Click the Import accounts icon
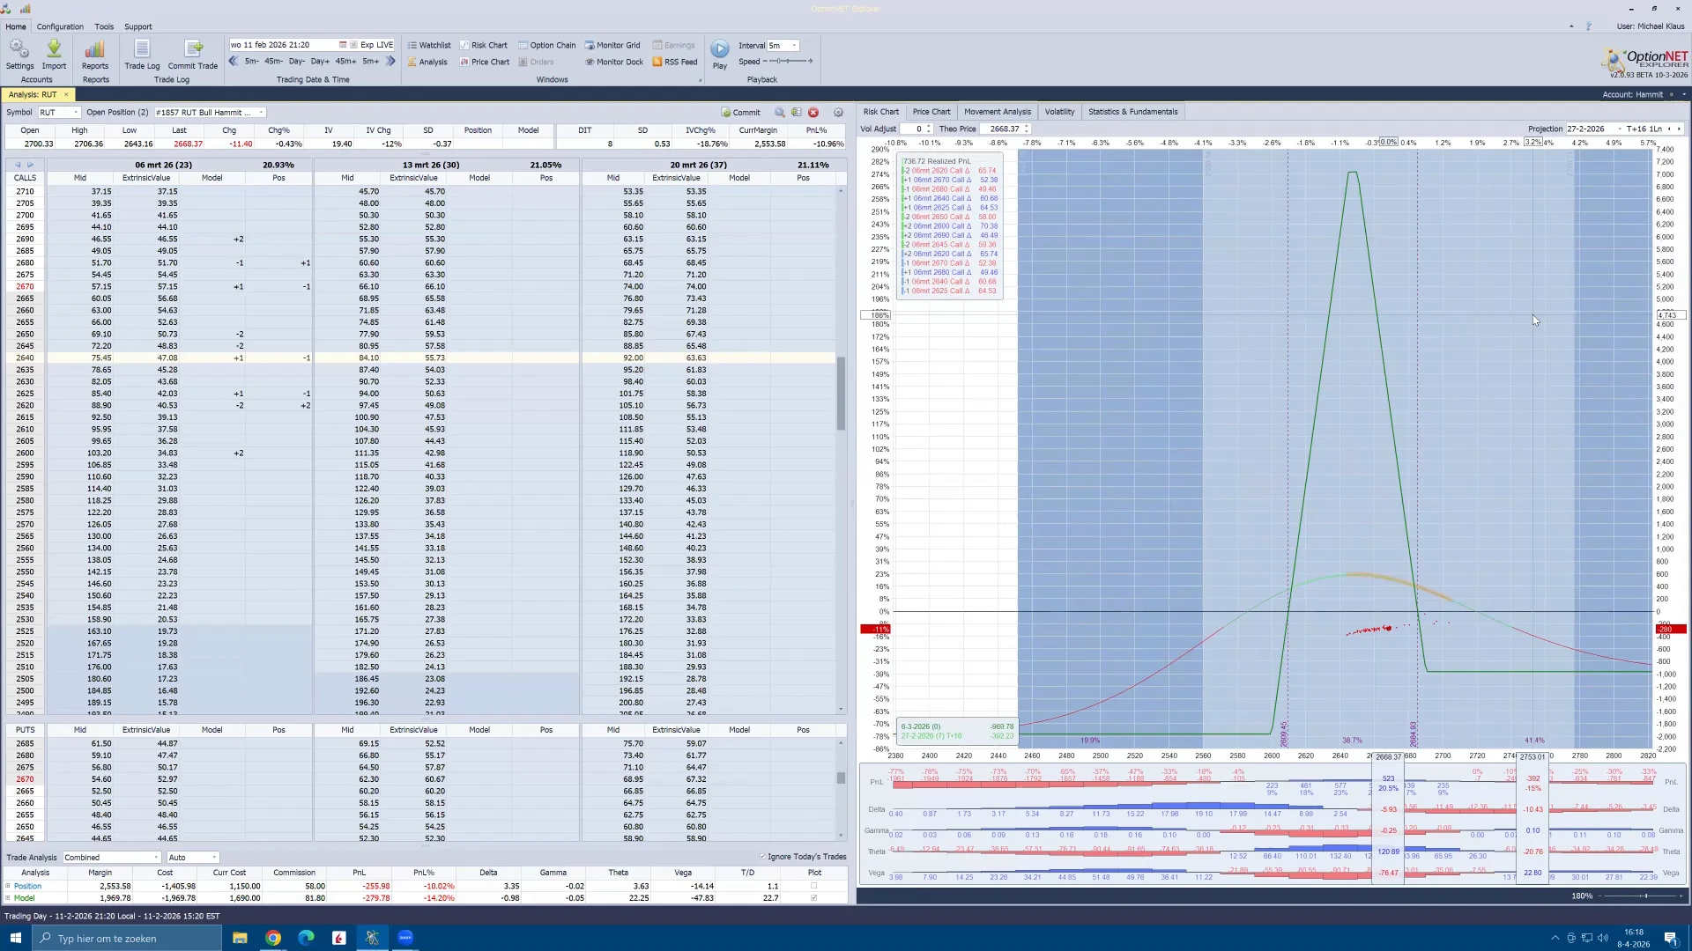The image size is (1692, 951). point(54,54)
